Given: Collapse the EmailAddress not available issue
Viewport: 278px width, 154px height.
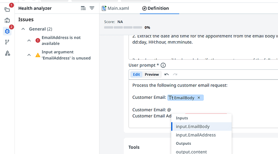Looking at the screenshot, I should [29, 41].
